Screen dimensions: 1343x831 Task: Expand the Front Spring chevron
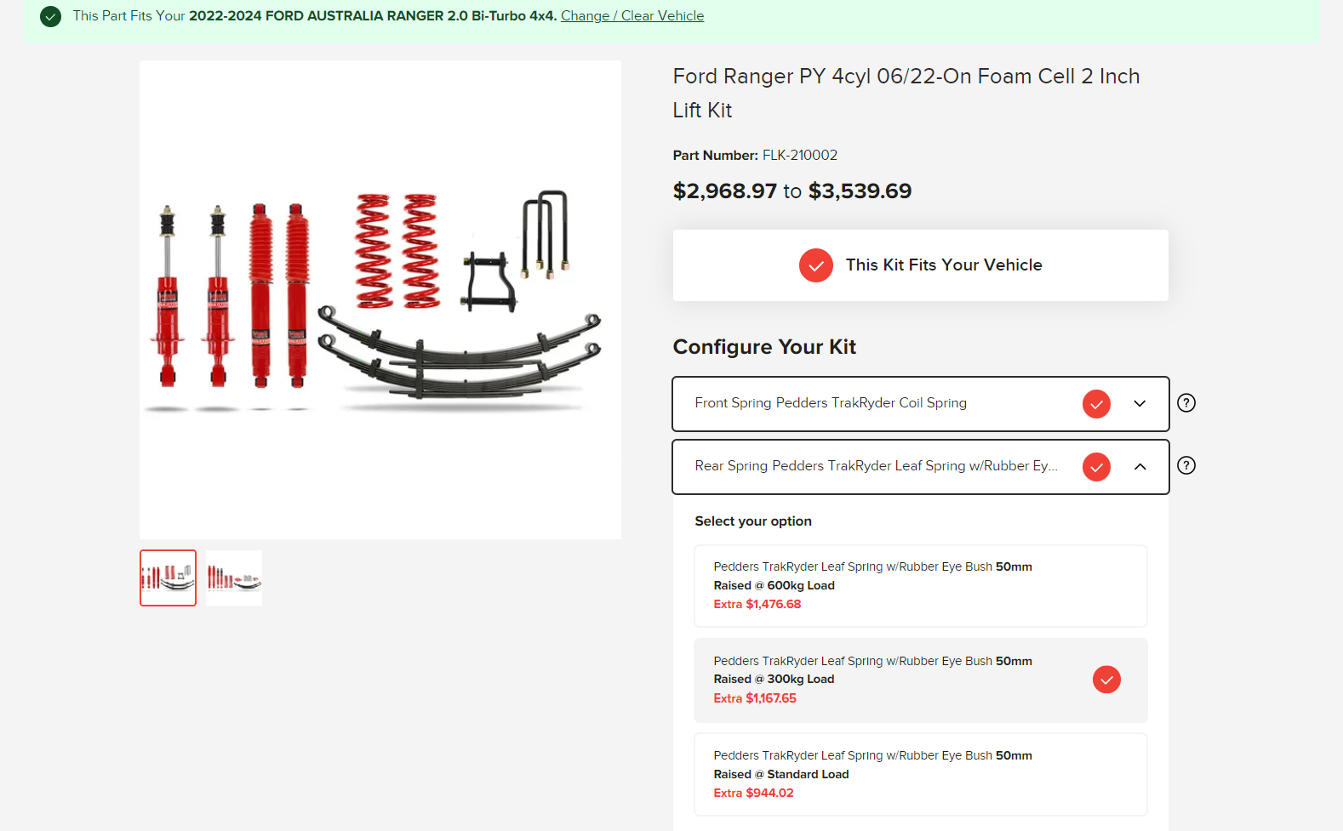coord(1140,404)
